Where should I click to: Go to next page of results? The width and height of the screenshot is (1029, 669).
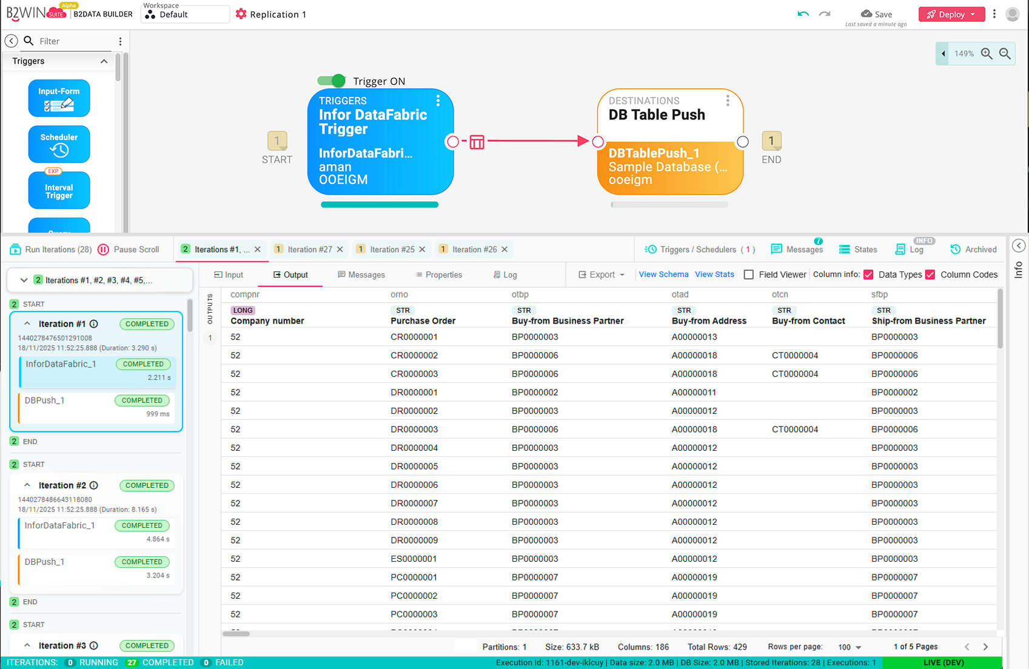[985, 647]
